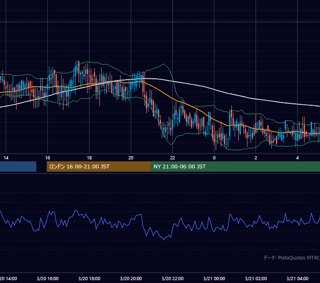The width and height of the screenshot is (320, 283).
Task: Click the time axis label 16
Action: 48,158
